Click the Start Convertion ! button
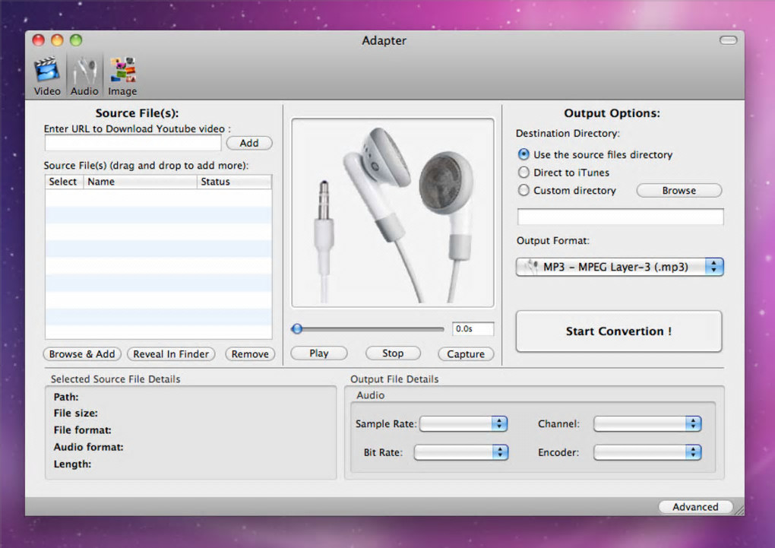Viewport: 775px width, 548px height. click(618, 331)
